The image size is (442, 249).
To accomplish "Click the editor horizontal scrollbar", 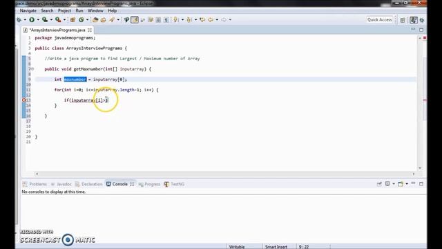I will coord(225,174).
